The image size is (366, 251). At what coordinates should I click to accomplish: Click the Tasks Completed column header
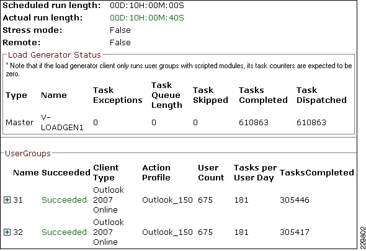click(263, 95)
